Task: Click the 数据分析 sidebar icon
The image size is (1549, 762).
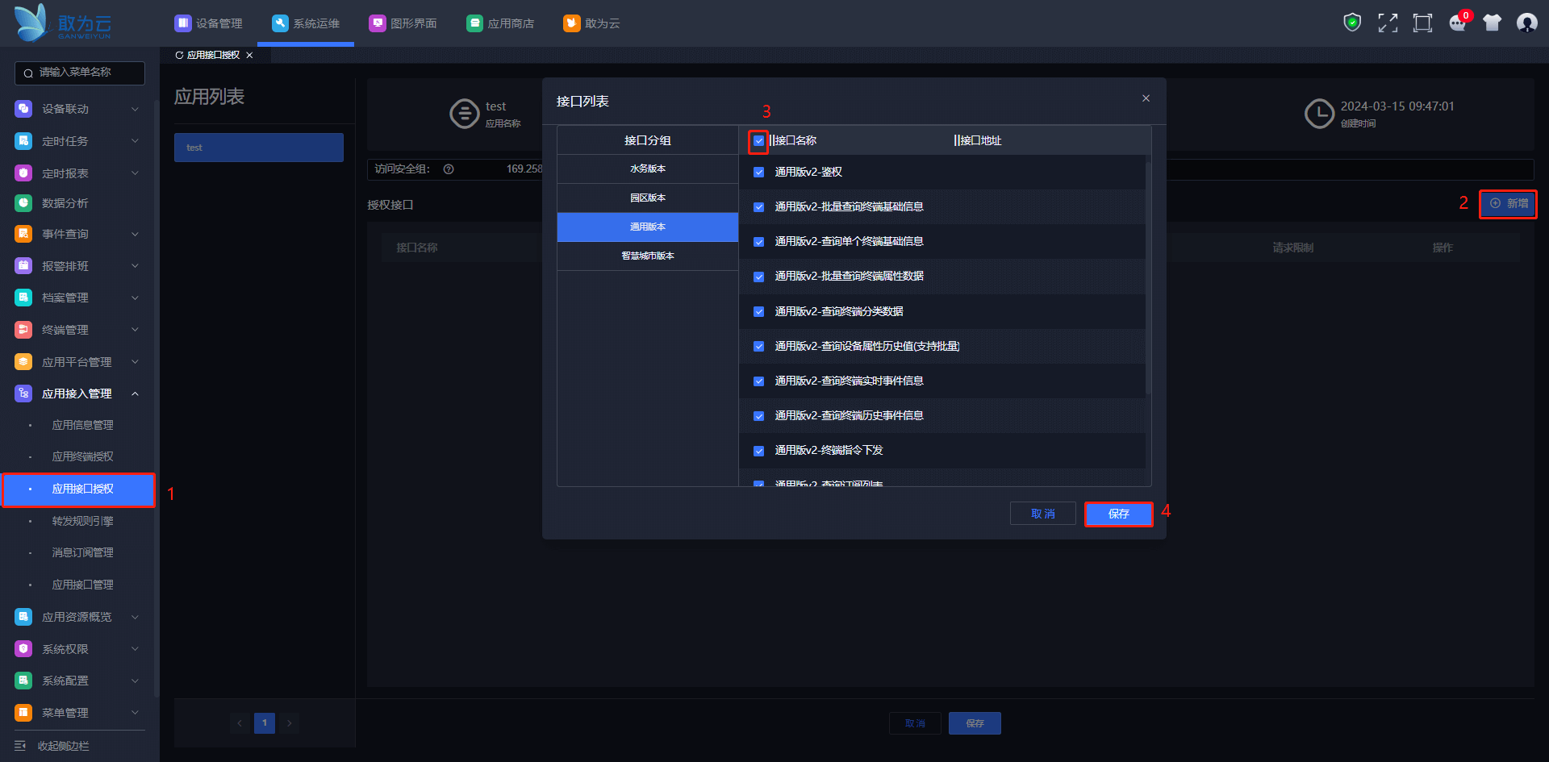Action: pyautogui.click(x=23, y=203)
